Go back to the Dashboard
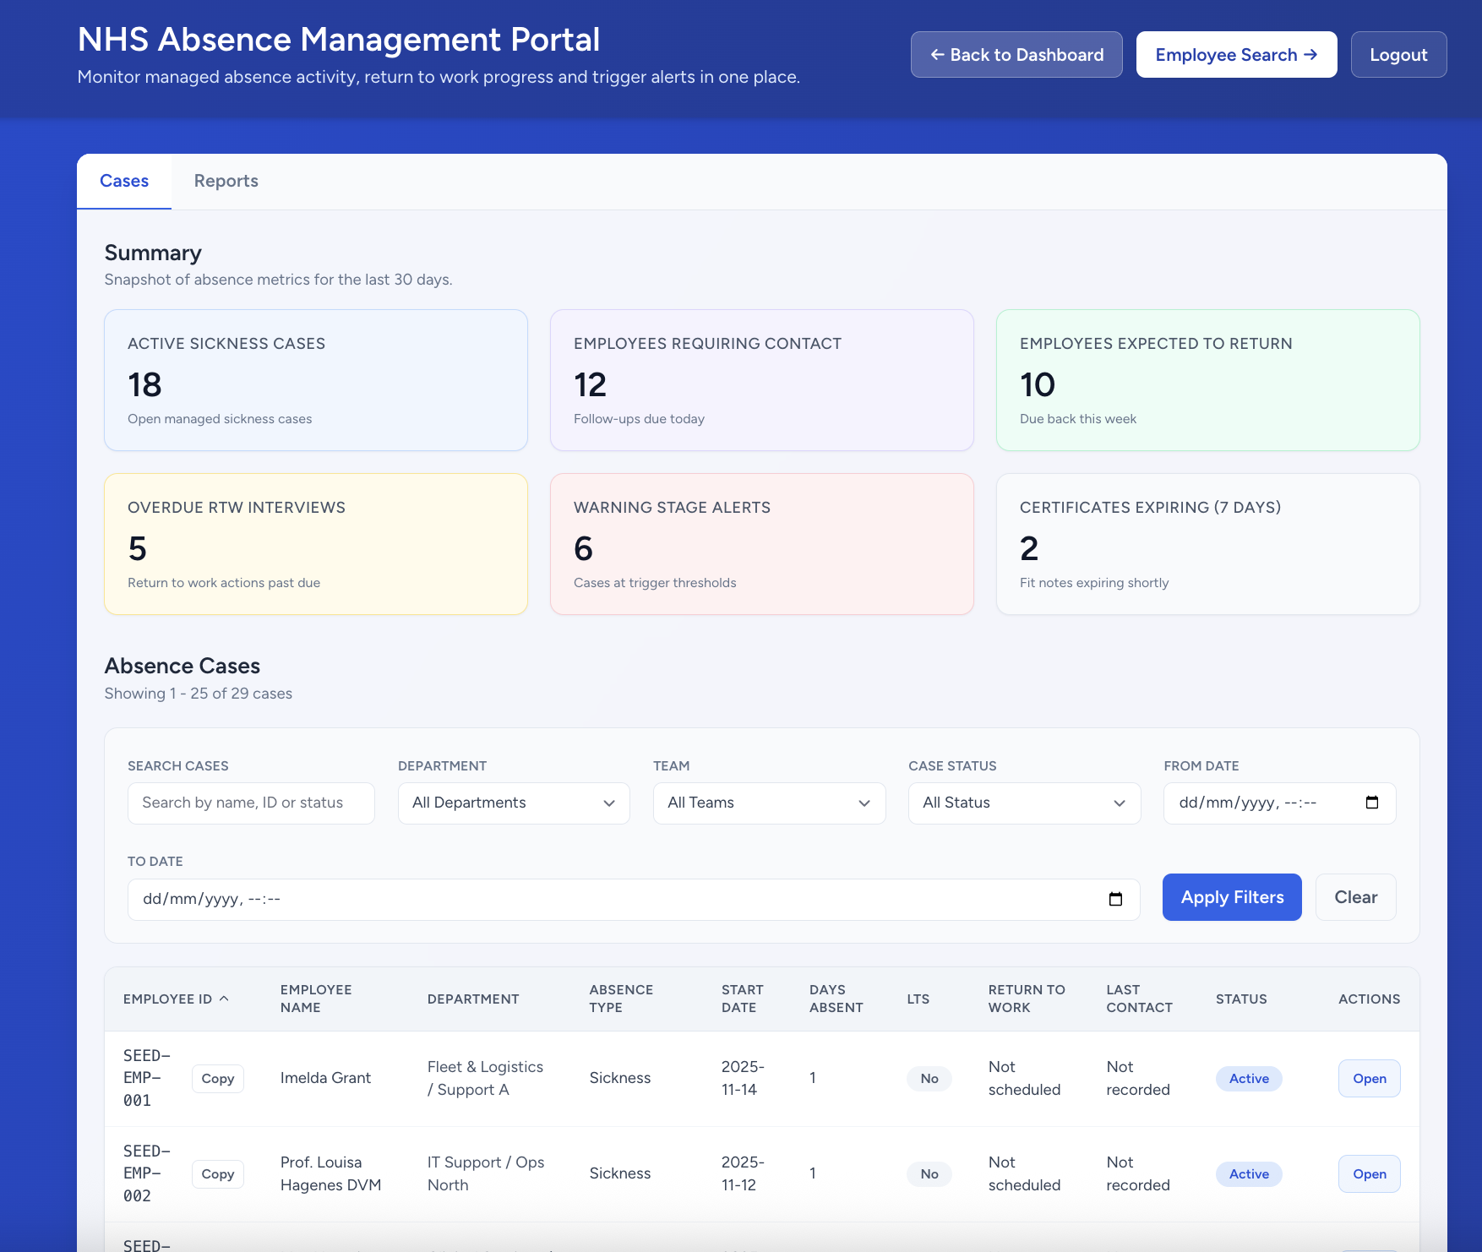Screen dimensions: 1482x1252 (1016, 55)
